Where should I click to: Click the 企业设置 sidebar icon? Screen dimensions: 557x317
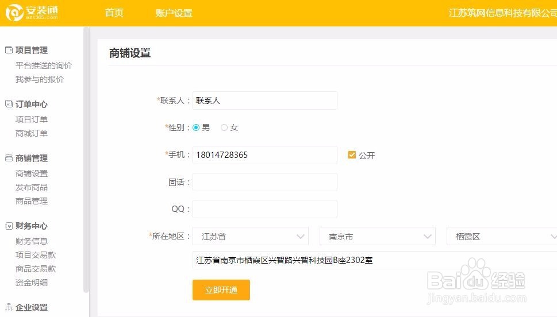(9, 307)
